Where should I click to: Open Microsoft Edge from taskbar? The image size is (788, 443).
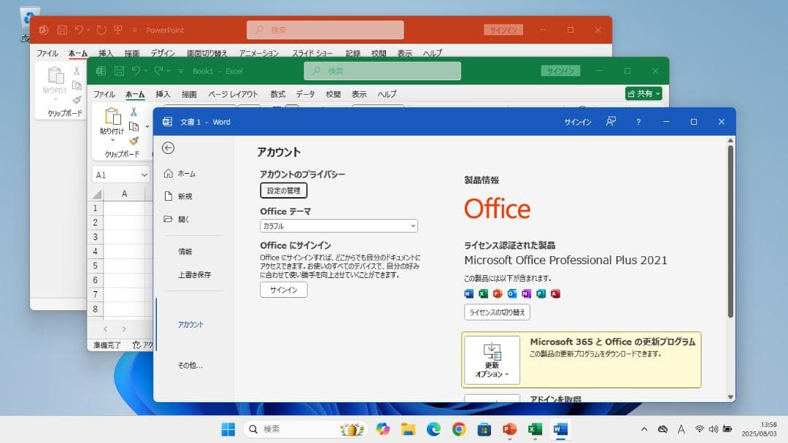(x=433, y=429)
